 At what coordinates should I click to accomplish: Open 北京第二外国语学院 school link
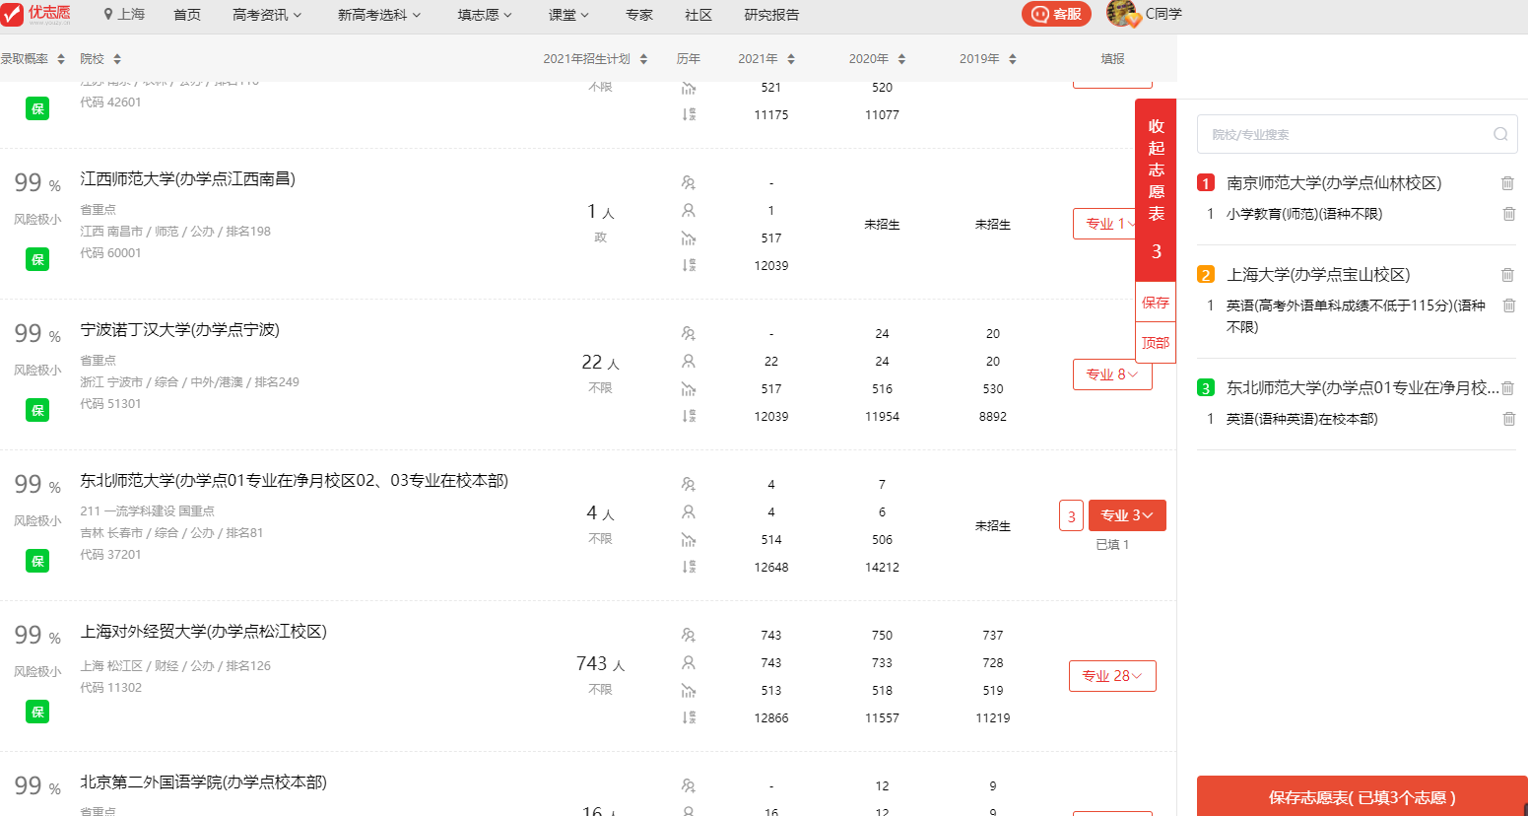[203, 782]
